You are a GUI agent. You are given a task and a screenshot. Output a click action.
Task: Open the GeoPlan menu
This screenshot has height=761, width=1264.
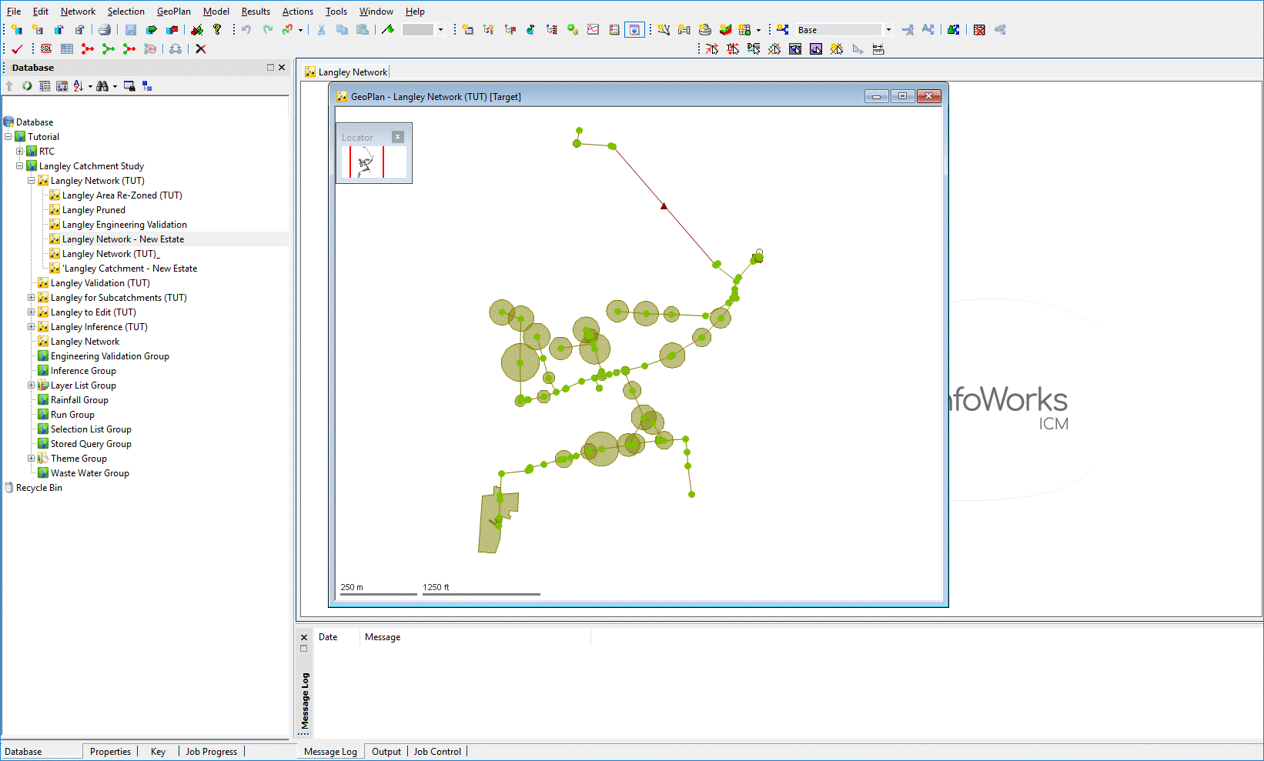174,12
